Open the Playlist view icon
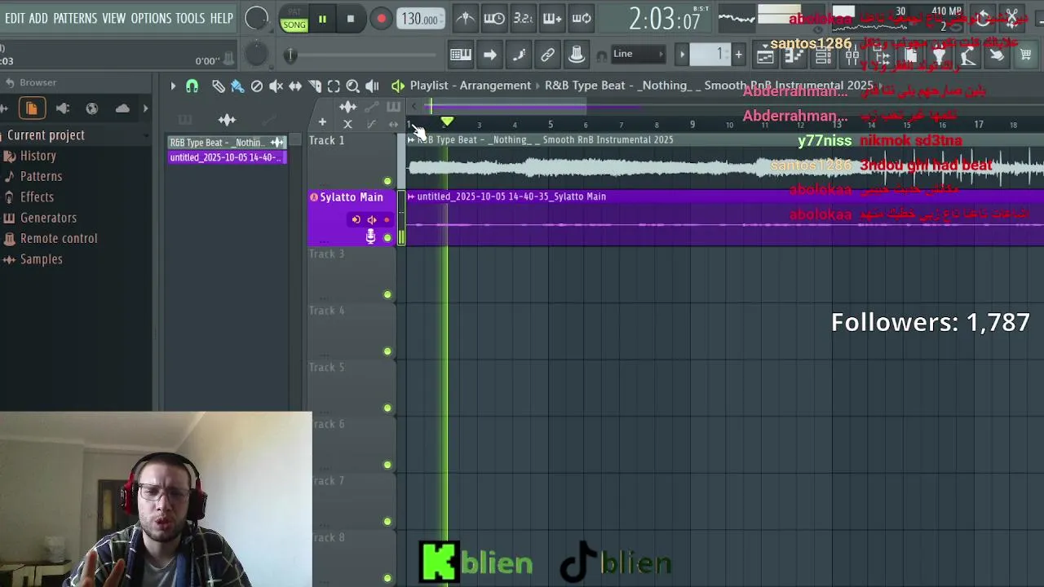Viewport: 1044px width, 587px height. click(x=765, y=55)
